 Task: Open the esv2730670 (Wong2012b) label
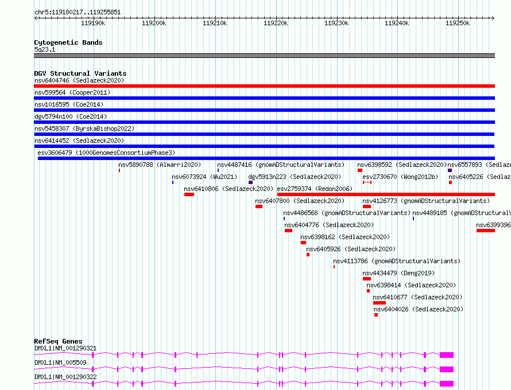(400, 177)
